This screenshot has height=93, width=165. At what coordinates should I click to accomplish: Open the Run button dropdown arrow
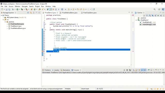(20, 9)
